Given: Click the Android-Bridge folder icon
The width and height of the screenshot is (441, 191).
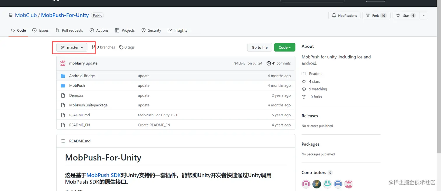Looking at the screenshot, I should [63, 76].
